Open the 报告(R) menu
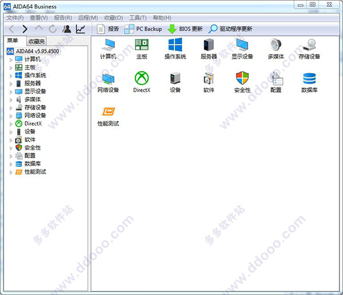This screenshot has width=343, height=295. pyautogui.click(x=63, y=18)
